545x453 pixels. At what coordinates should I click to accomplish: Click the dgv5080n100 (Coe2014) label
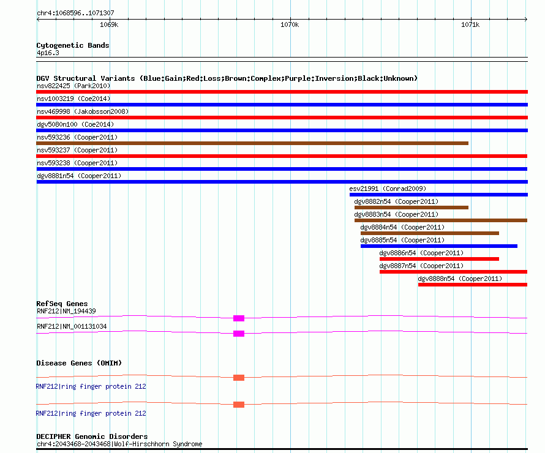[75, 124]
